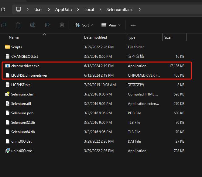The width and height of the screenshot is (202, 177).
Task: Click the File folder type cell
Action: [136, 47]
